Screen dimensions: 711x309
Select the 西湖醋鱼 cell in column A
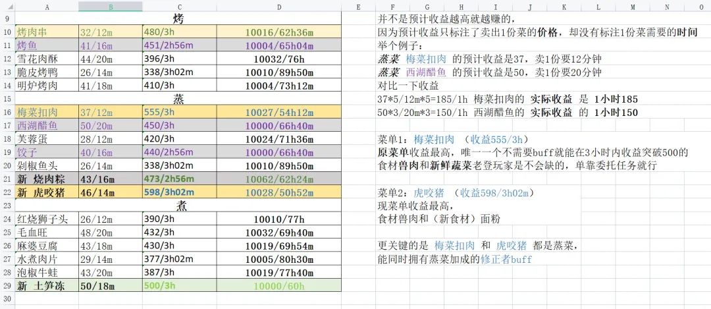pos(47,125)
